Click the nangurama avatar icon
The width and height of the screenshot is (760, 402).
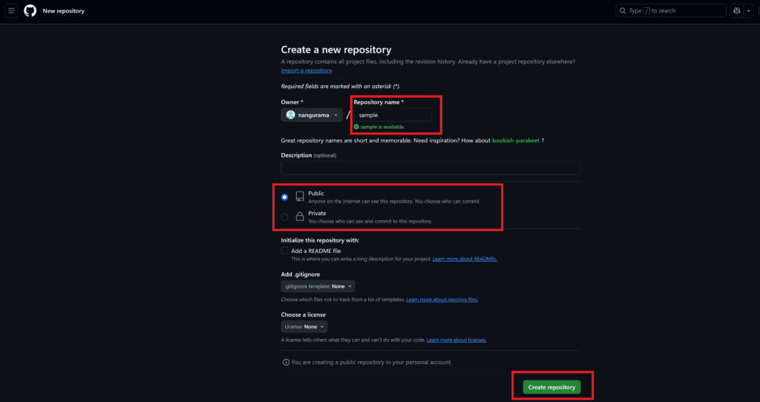tap(290, 115)
